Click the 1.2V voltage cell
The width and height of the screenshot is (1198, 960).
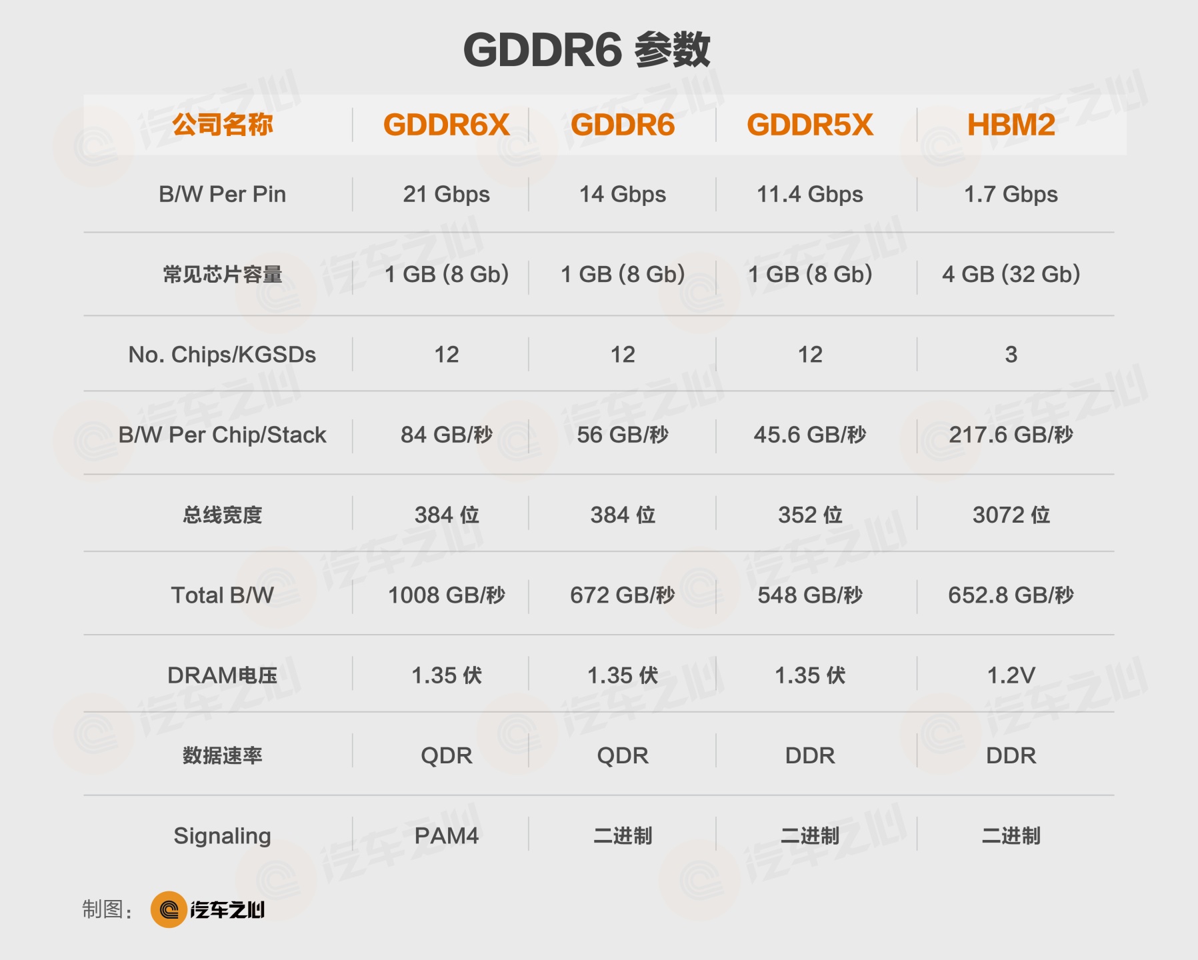(1011, 675)
